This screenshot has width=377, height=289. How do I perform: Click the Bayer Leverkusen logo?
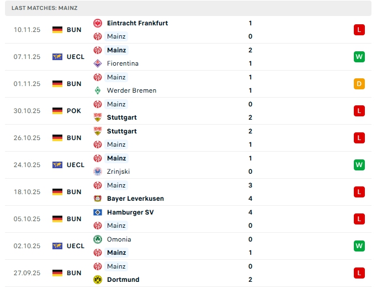(x=98, y=199)
